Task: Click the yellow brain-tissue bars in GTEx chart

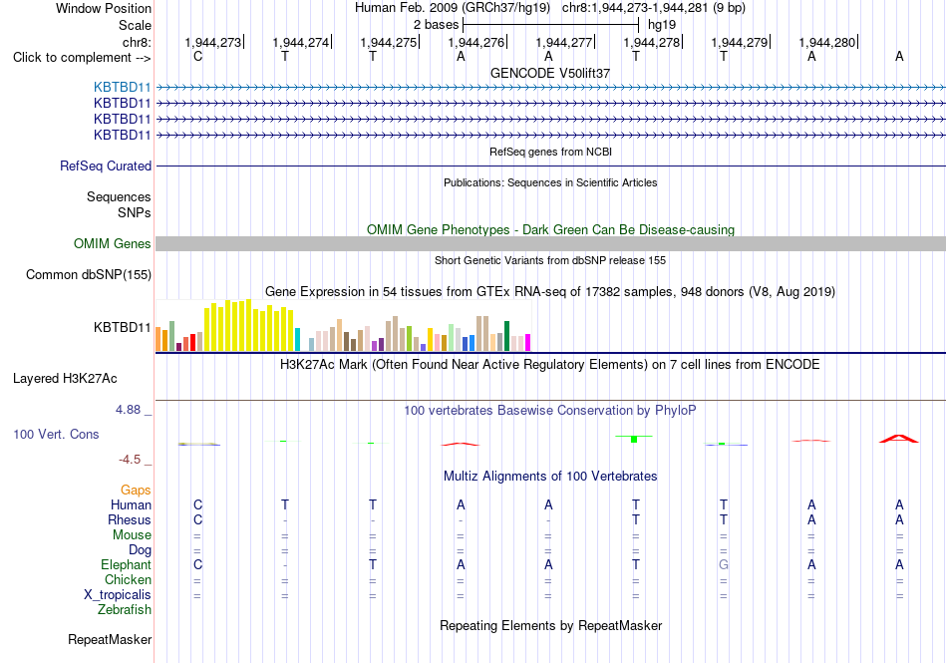Action: pyautogui.click(x=249, y=325)
